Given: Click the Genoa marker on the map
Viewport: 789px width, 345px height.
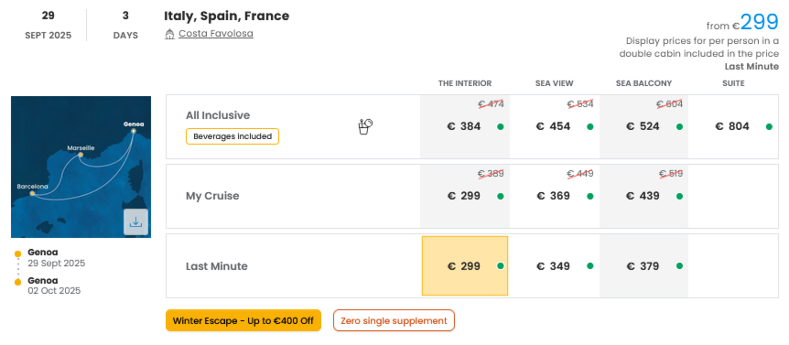Looking at the screenshot, I should click(134, 131).
